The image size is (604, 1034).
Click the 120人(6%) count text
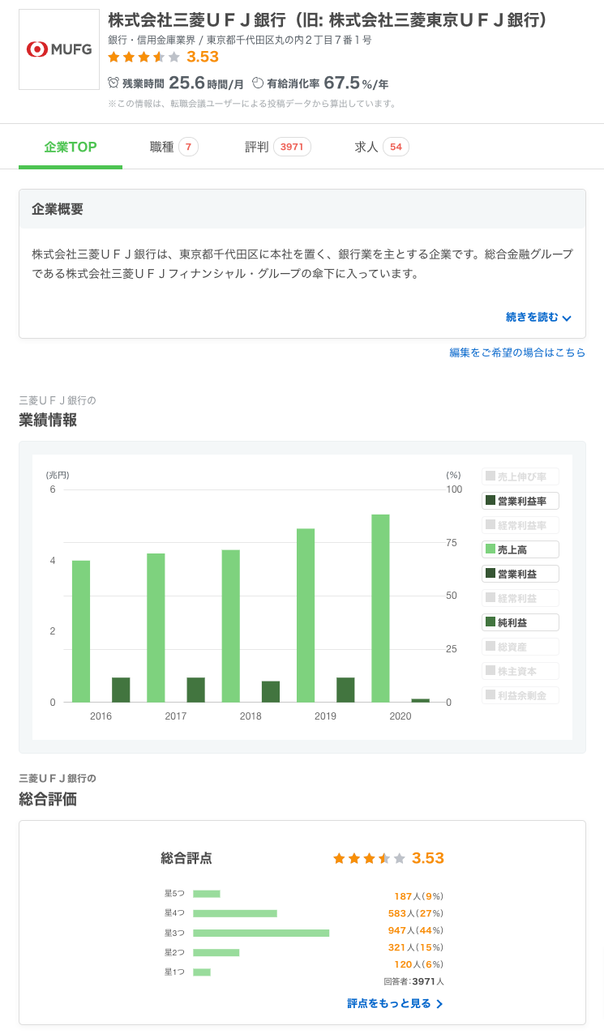click(419, 964)
